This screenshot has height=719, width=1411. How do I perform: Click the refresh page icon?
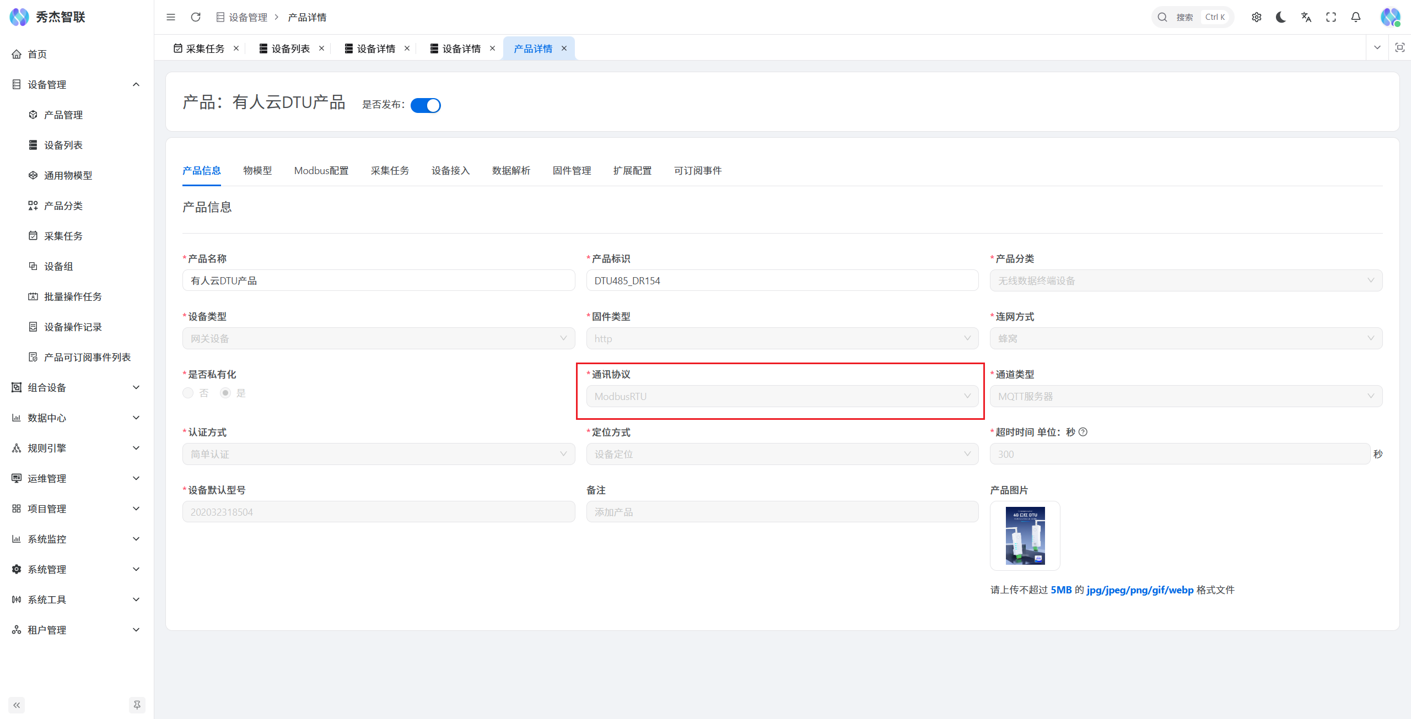point(196,17)
